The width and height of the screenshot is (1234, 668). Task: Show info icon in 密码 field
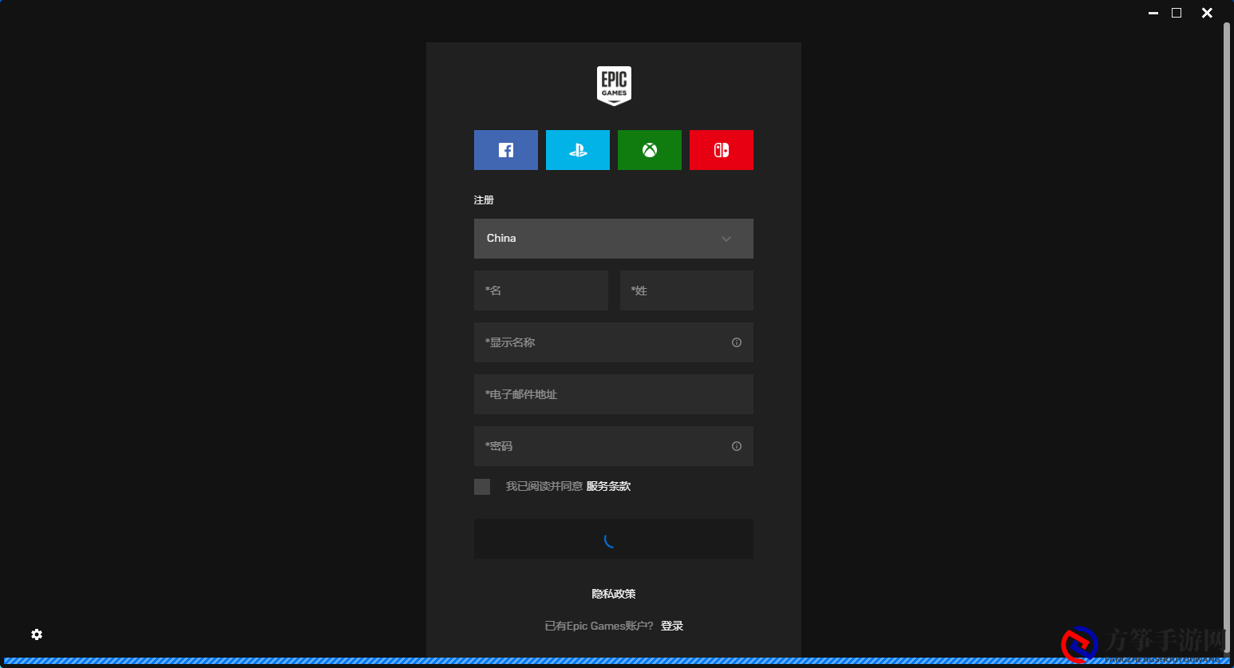click(737, 446)
